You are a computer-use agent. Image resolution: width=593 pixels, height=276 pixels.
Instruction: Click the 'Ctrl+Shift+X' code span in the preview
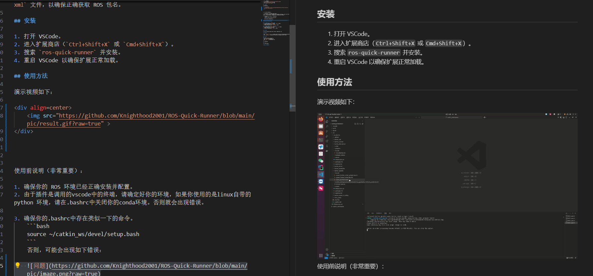tap(395, 43)
